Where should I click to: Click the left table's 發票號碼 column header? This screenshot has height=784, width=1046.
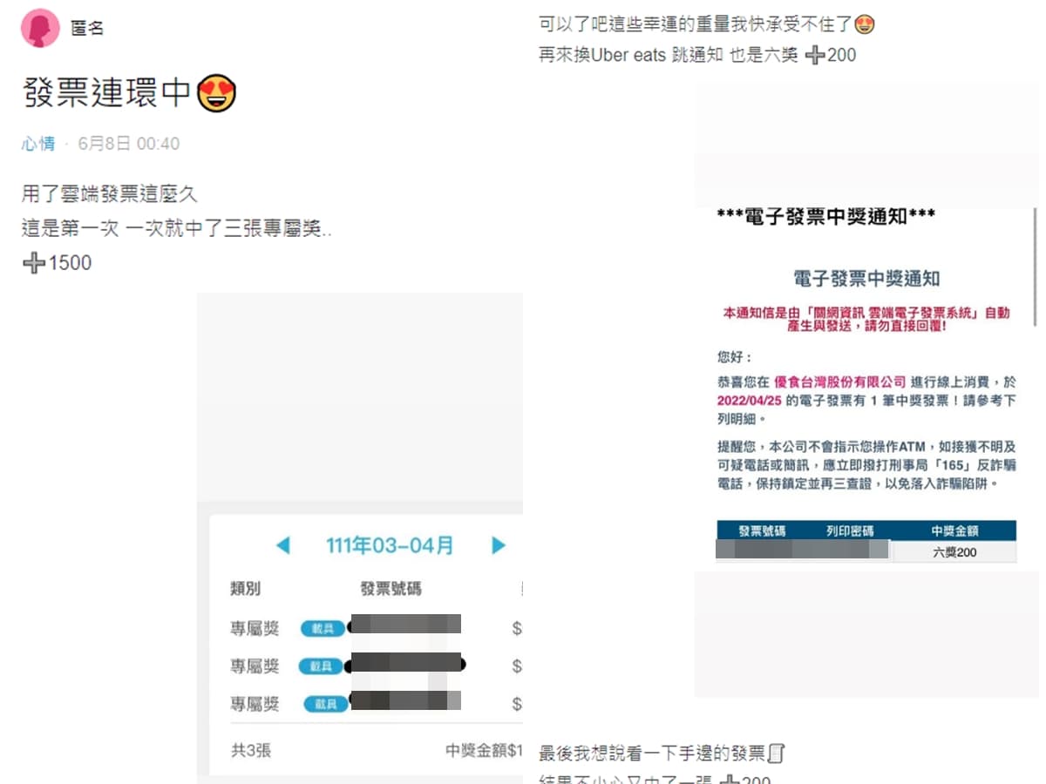click(x=391, y=589)
